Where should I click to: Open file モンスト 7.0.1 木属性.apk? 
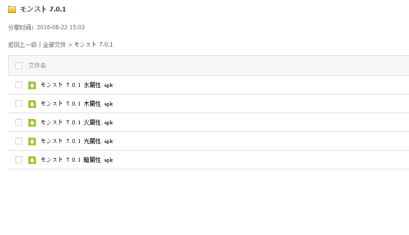point(77,104)
